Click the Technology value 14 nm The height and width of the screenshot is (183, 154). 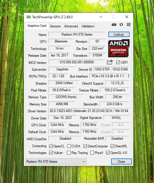pyautogui.click(x=60, y=48)
